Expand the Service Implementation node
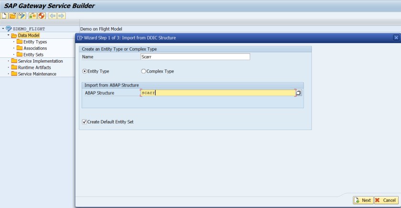The width and height of the screenshot is (401, 208). [9, 61]
